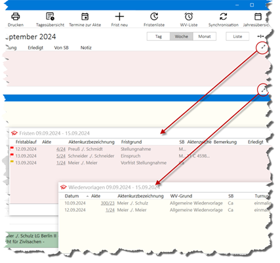Sort Wiedervorlagen by the Datum column header

click(x=71, y=196)
